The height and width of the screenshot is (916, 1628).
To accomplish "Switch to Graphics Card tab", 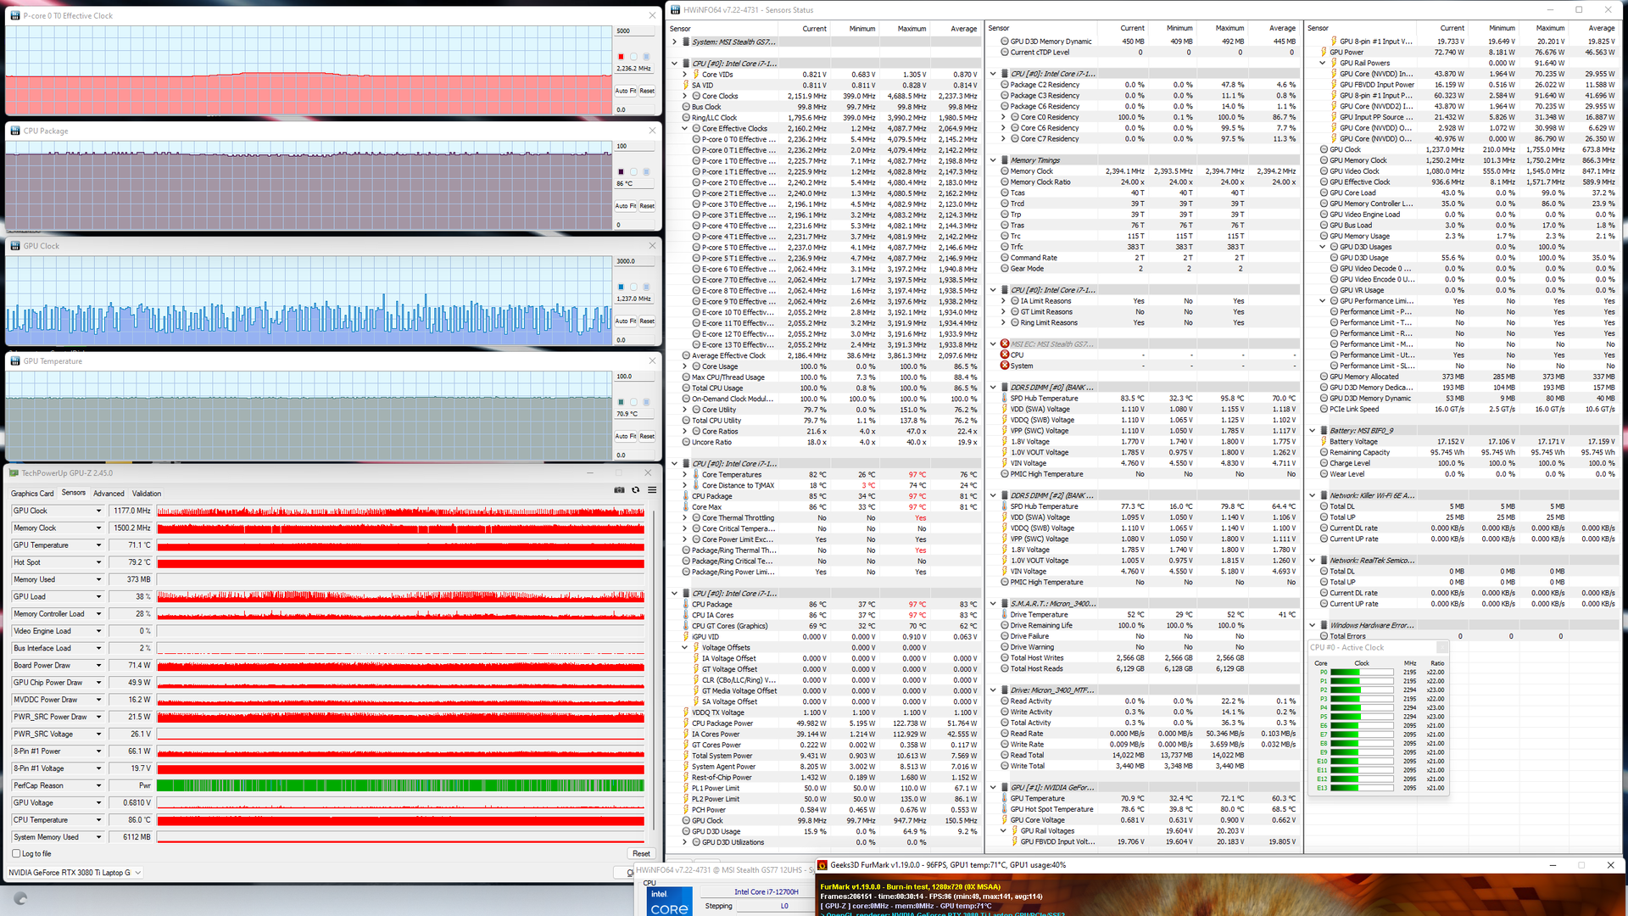I will point(32,494).
